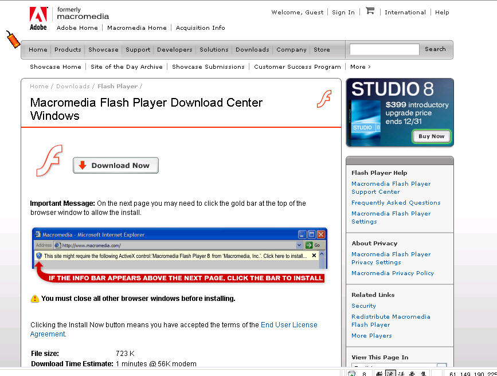Viewport: 497px width, 376px height.
Task: Open Site of the Day Archive
Action: [x=127, y=67]
